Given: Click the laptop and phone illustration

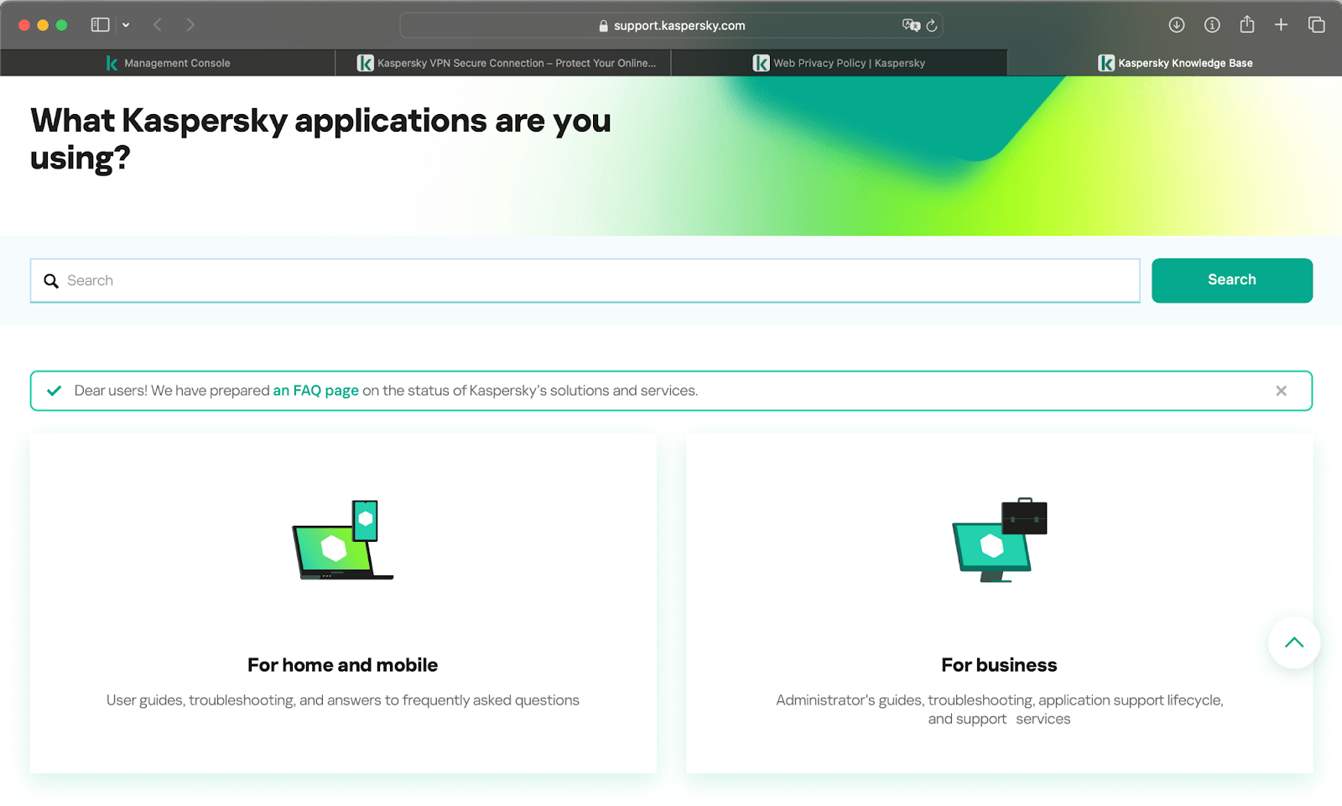Looking at the screenshot, I should pos(343,540).
